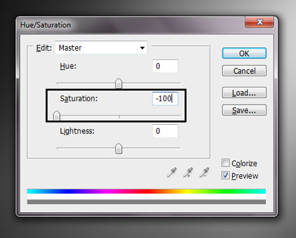The width and height of the screenshot is (296, 238).
Task: Select the Eyedropper tool
Action: tap(172, 172)
